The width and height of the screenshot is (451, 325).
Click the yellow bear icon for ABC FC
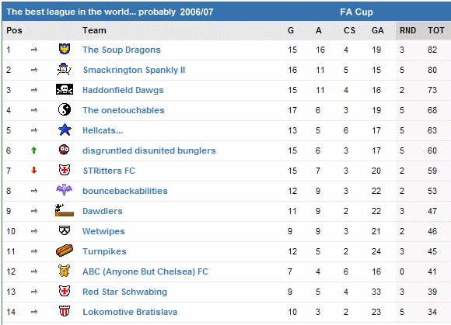pyautogui.click(x=64, y=271)
